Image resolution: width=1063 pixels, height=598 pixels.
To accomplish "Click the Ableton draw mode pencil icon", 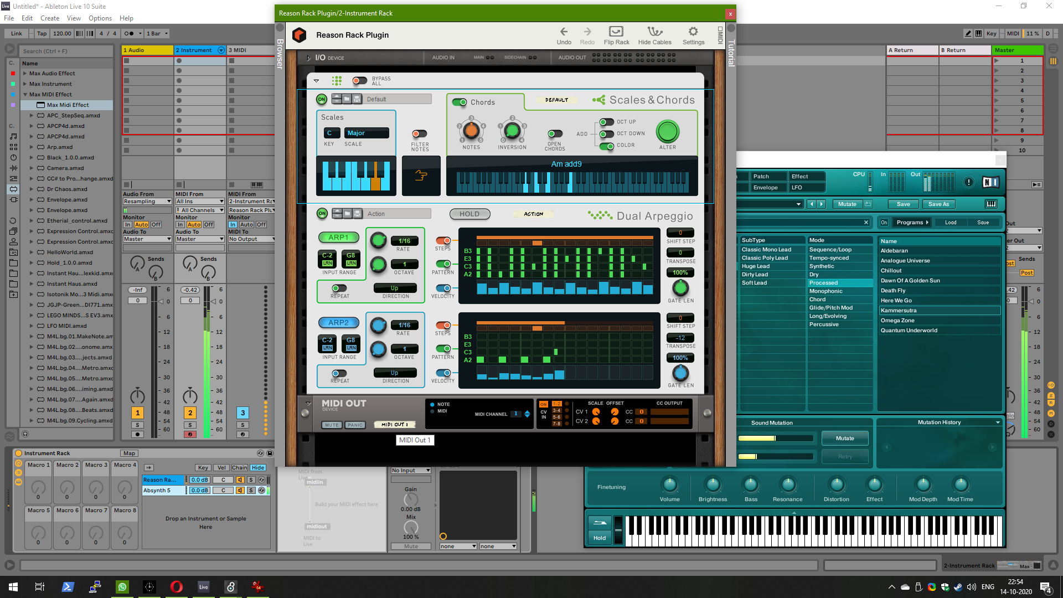I will pyautogui.click(x=968, y=33).
